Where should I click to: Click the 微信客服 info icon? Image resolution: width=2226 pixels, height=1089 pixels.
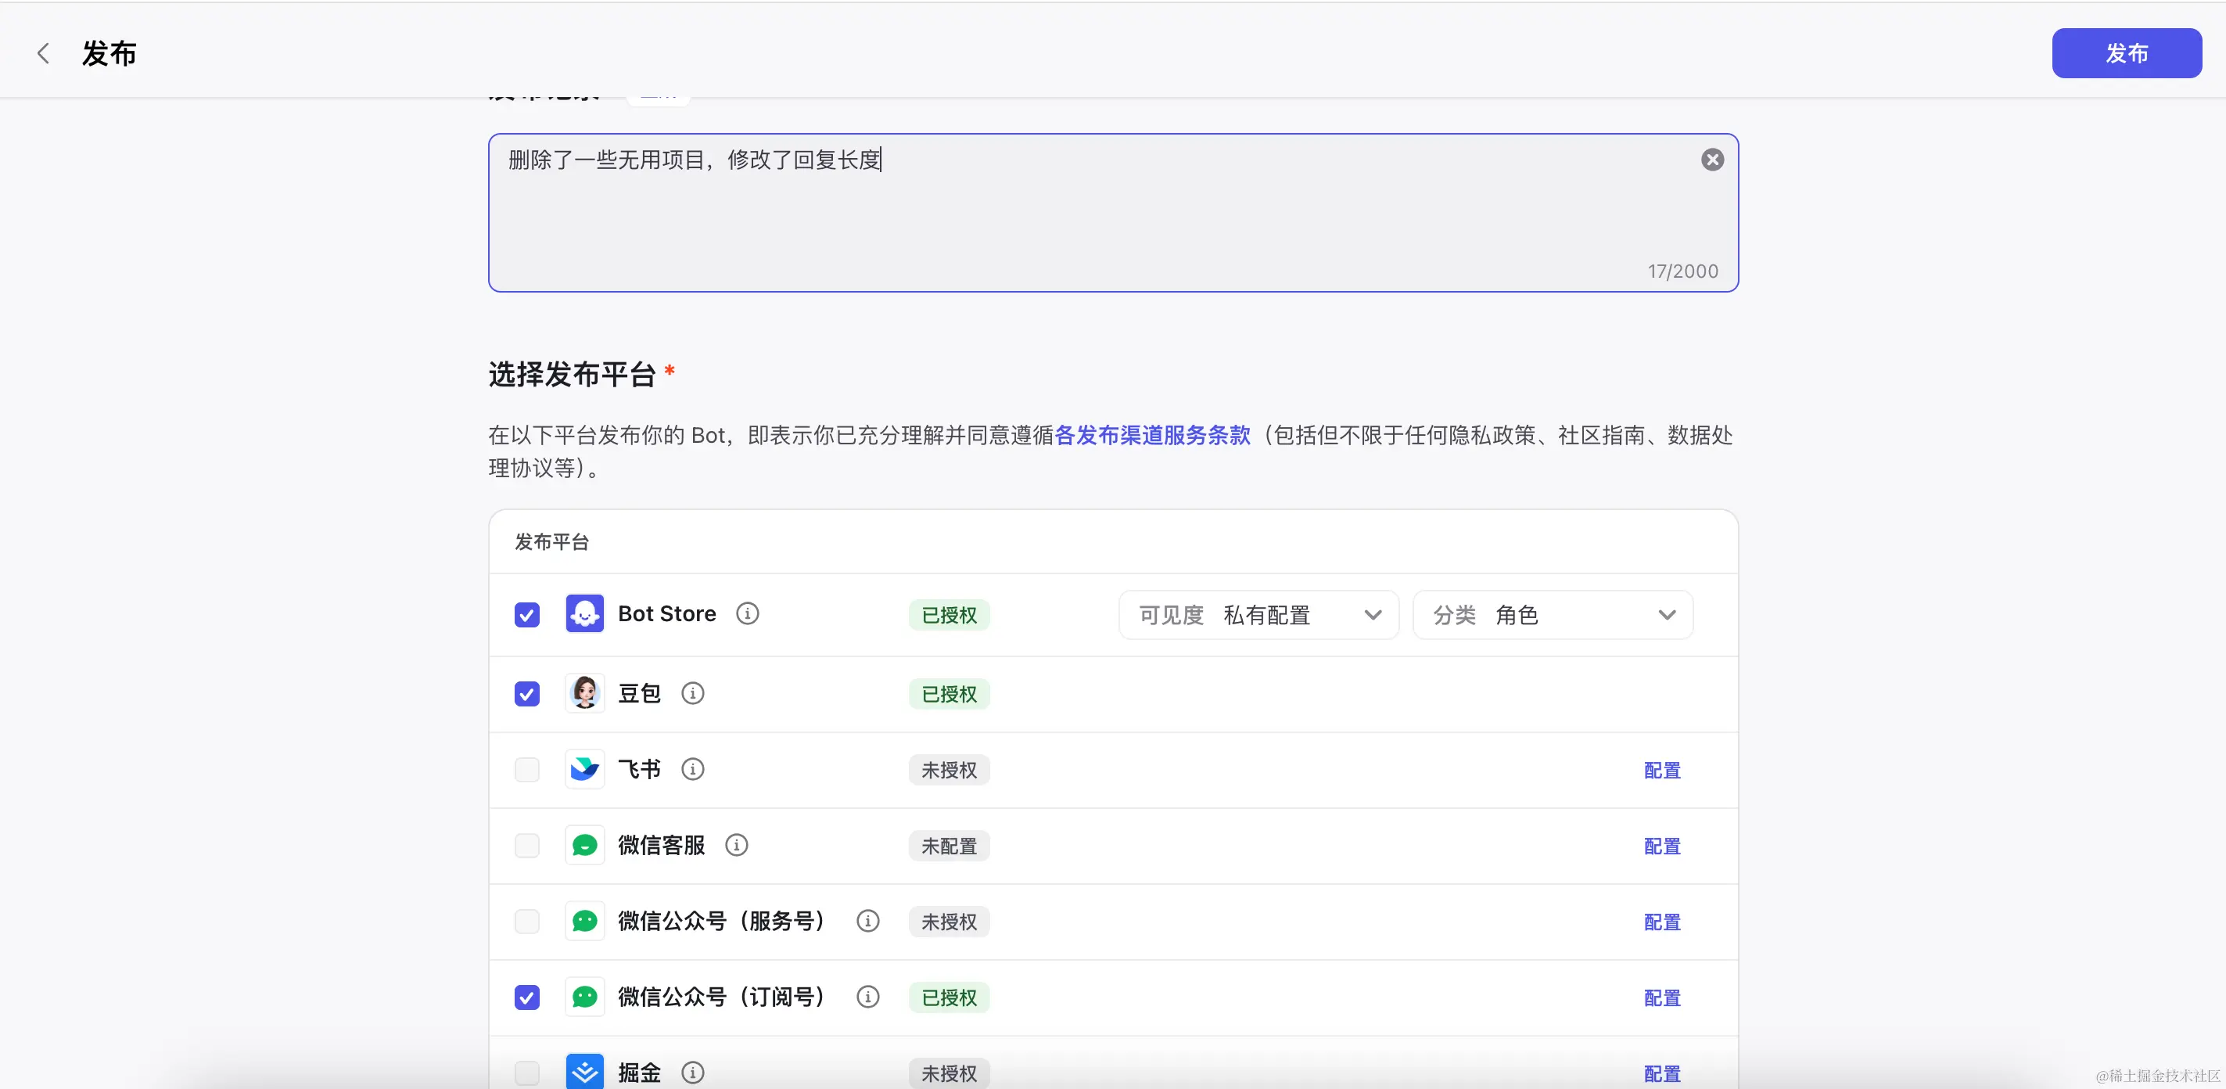point(736,845)
